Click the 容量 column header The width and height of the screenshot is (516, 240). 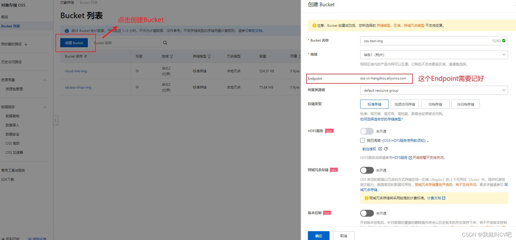pos(263,56)
